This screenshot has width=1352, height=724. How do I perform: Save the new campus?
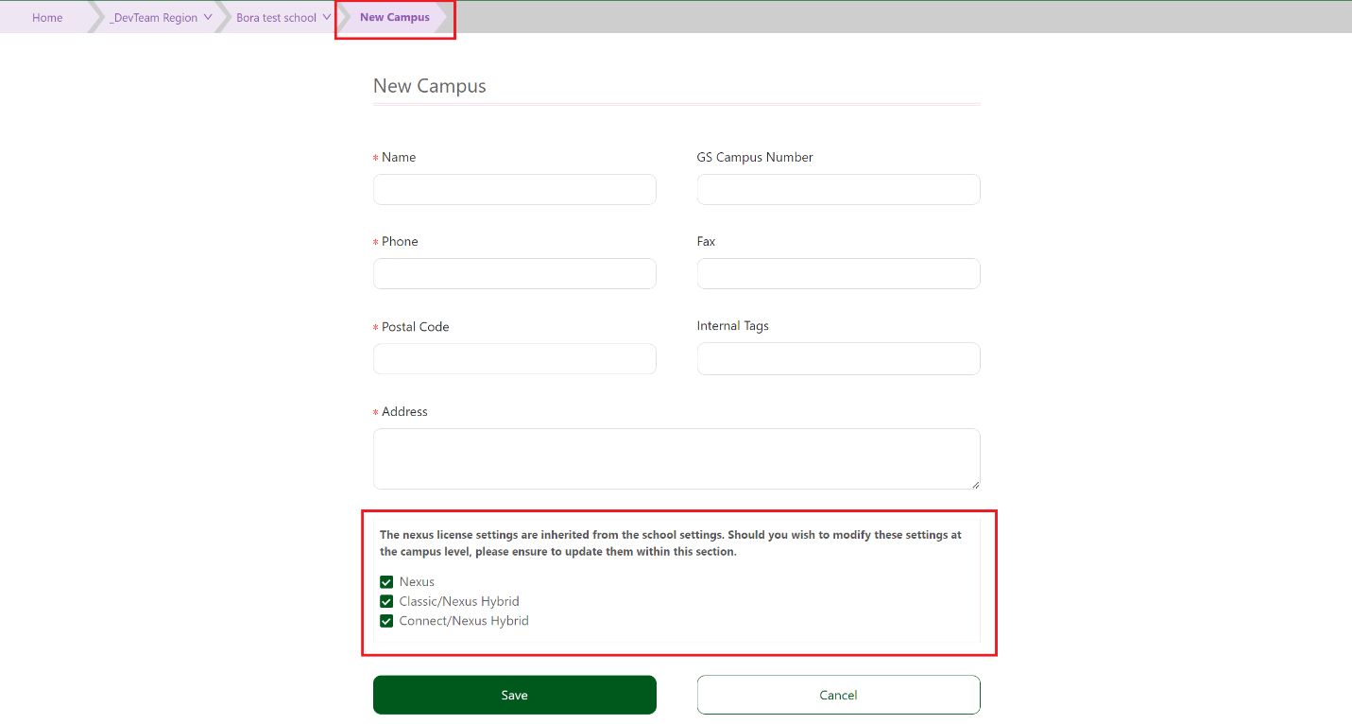[x=515, y=695]
